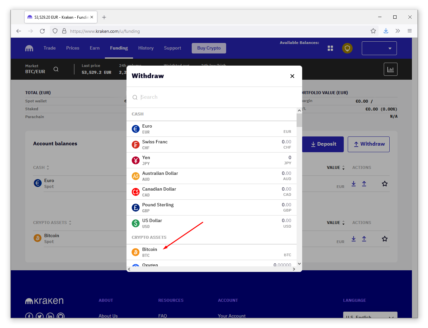
Task: Click scroll right arrow in Withdraw dialog
Action: [x=294, y=269]
